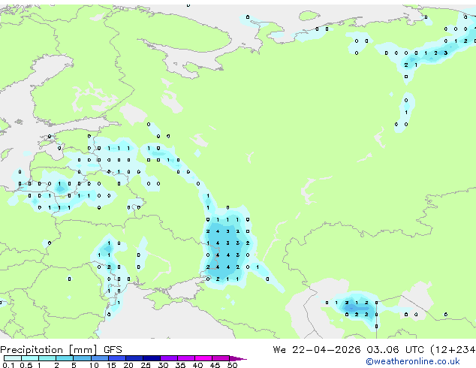Image resolution: width=476 pixels, height=368 pixels.
Task: Click the "15" legend scale label
Action: 111,365
